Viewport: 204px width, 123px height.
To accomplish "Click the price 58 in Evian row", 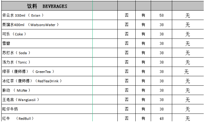I will [161, 15].
